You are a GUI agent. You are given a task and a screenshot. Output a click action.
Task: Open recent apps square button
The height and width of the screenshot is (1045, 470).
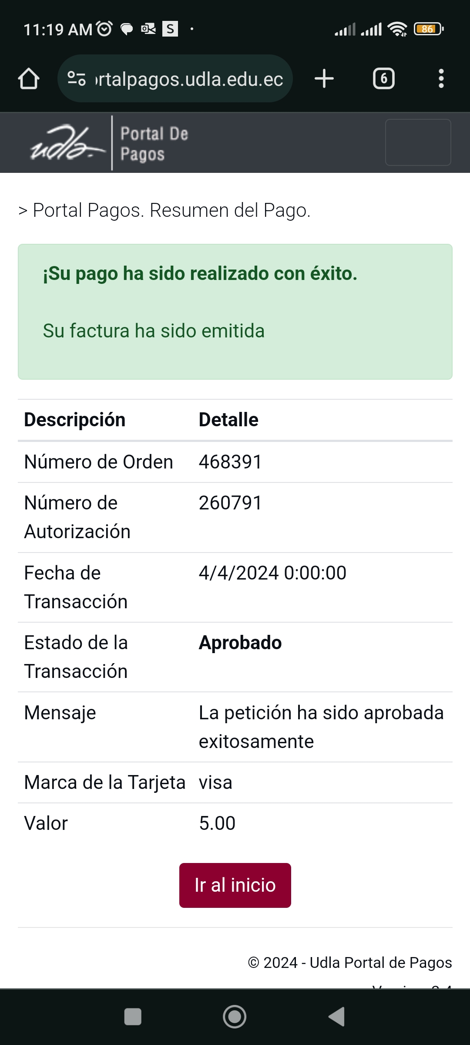click(133, 1017)
